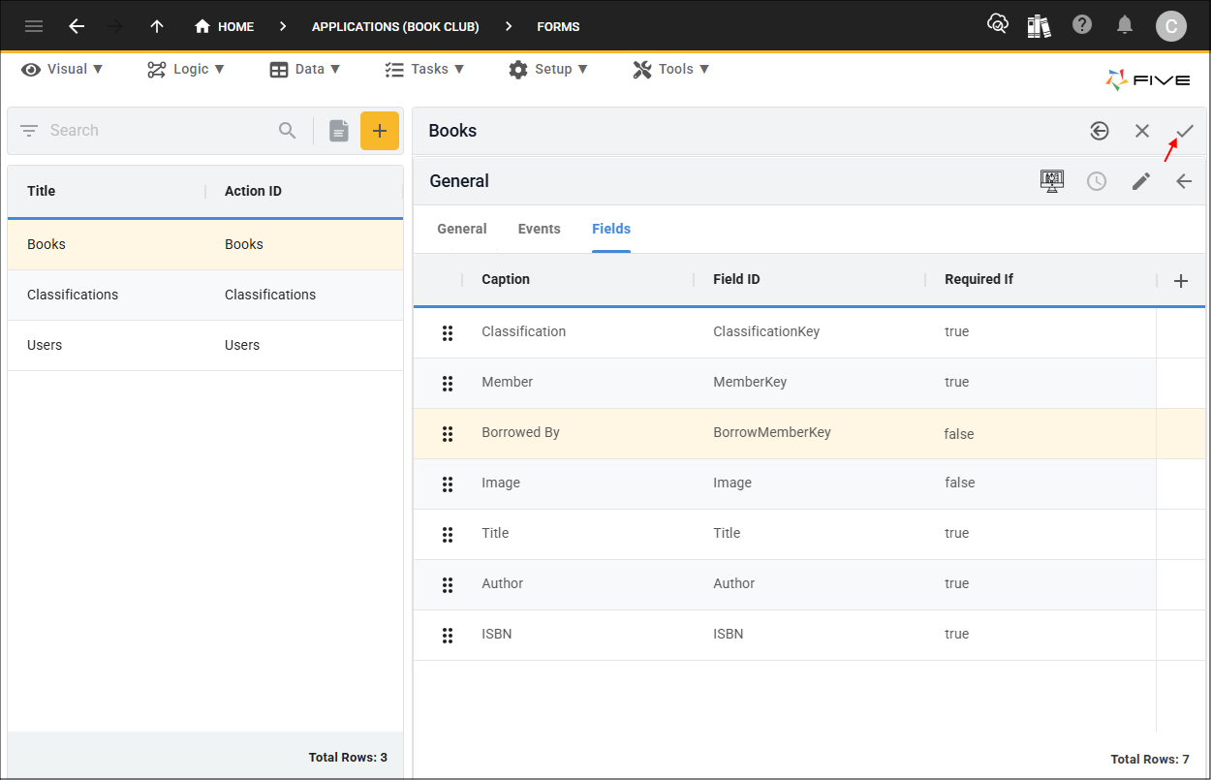Select the Books form row
Image resolution: width=1211 pixels, height=780 pixels.
point(205,244)
